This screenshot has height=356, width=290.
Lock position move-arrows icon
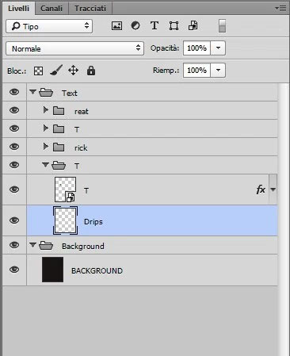pos(73,71)
